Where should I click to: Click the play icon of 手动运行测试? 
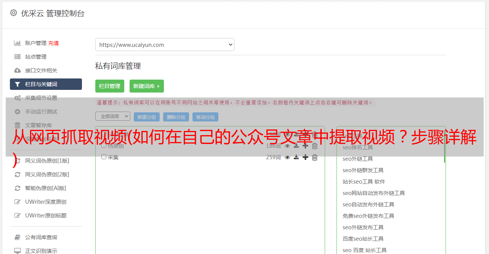tap(17, 112)
